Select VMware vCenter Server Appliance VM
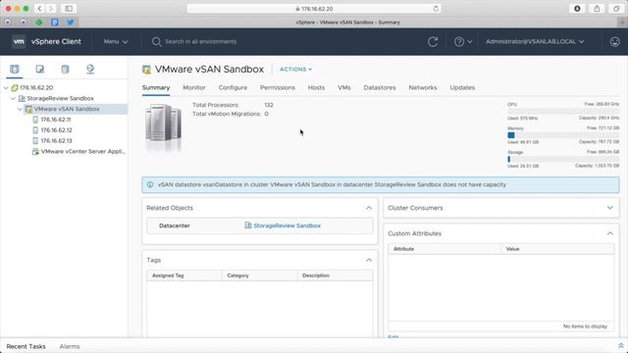 [x=82, y=151]
